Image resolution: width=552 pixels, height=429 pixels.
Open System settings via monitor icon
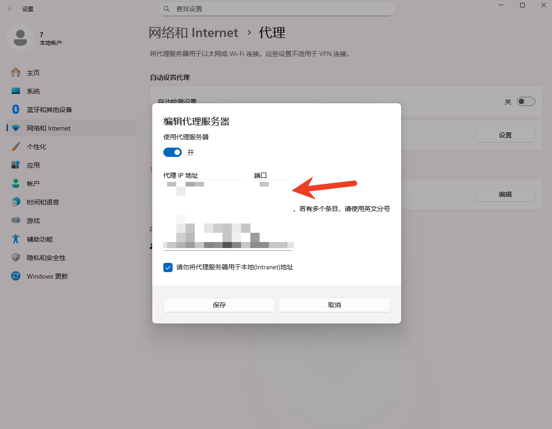[16, 91]
